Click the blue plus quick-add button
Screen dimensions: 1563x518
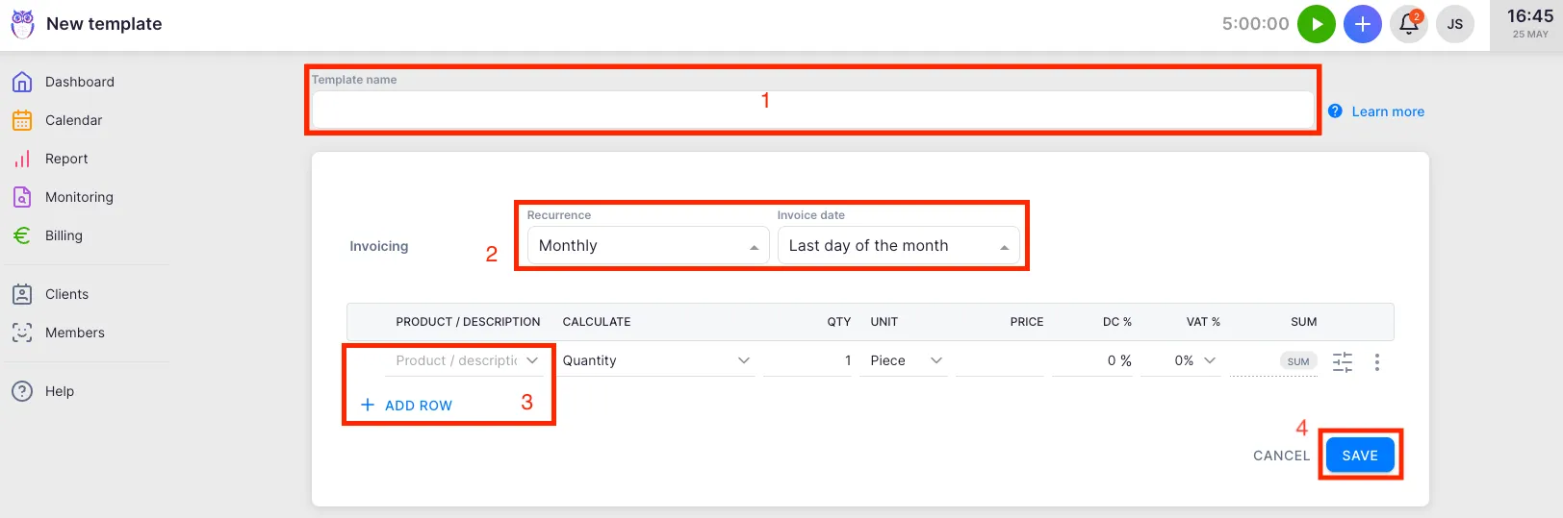[x=1362, y=24]
